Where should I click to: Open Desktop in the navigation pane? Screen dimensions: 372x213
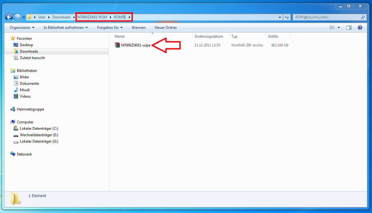[26, 45]
